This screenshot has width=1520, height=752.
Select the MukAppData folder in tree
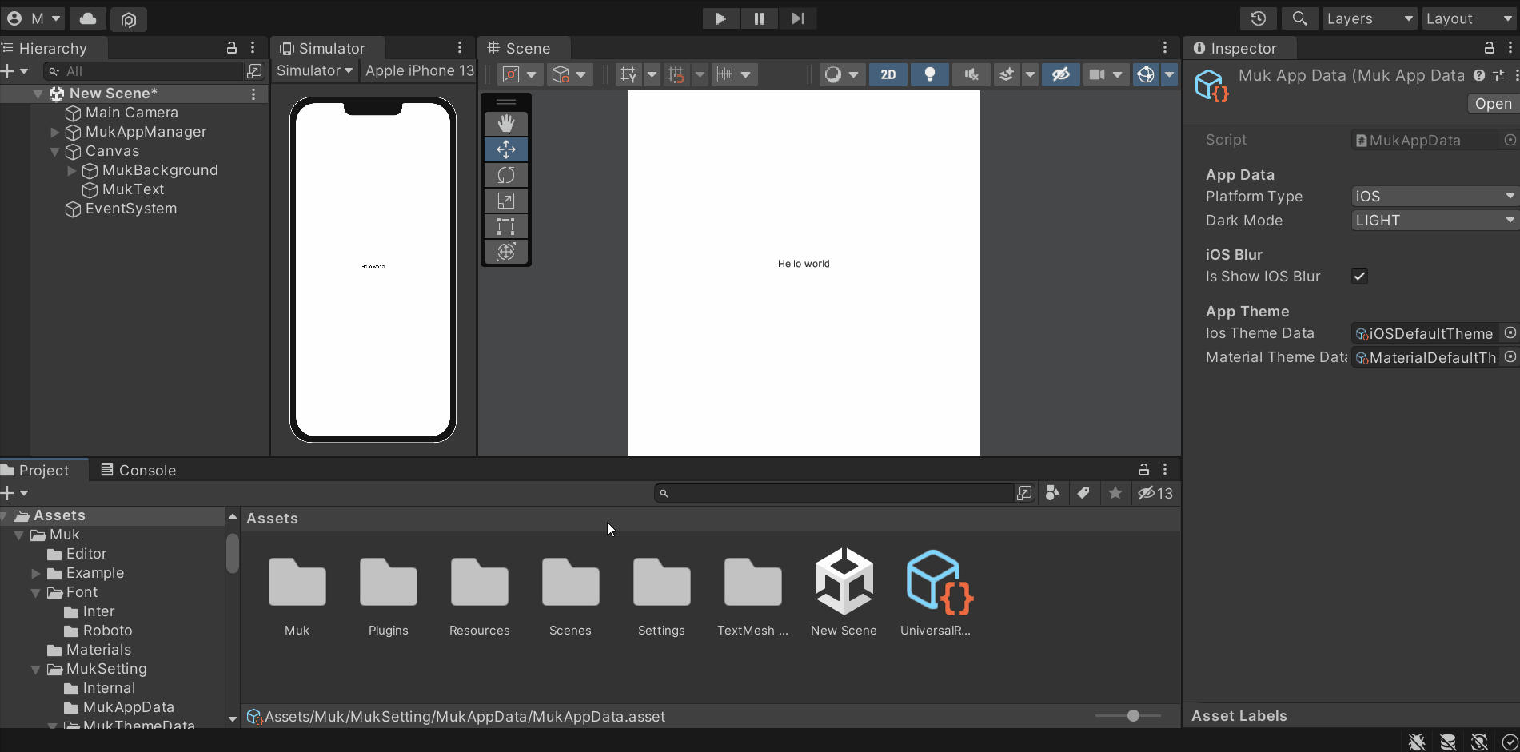128,707
